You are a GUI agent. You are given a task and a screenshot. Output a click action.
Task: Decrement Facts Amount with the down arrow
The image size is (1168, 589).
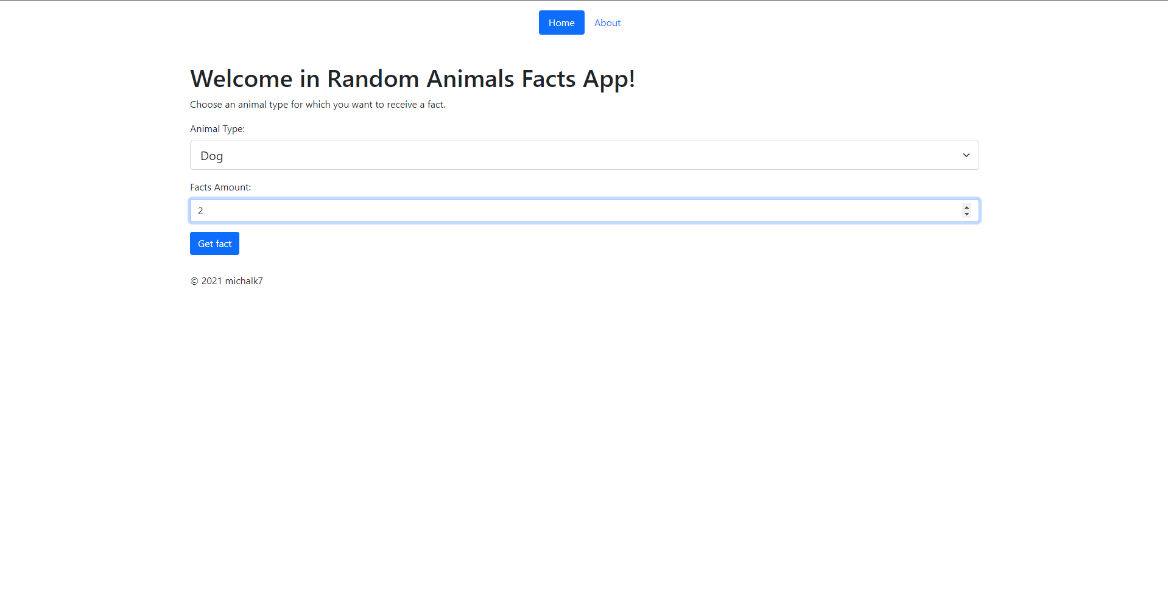tap(966, 214)
